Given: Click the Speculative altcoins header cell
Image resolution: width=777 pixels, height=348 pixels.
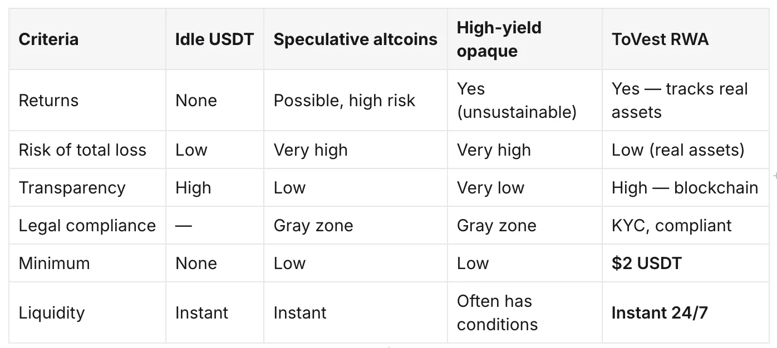Looking at the screenshot, I should point(355,39).
